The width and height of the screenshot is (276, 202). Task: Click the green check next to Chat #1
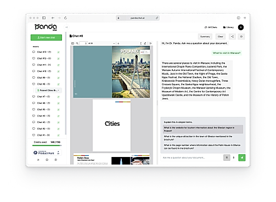[x=58, y=135]
